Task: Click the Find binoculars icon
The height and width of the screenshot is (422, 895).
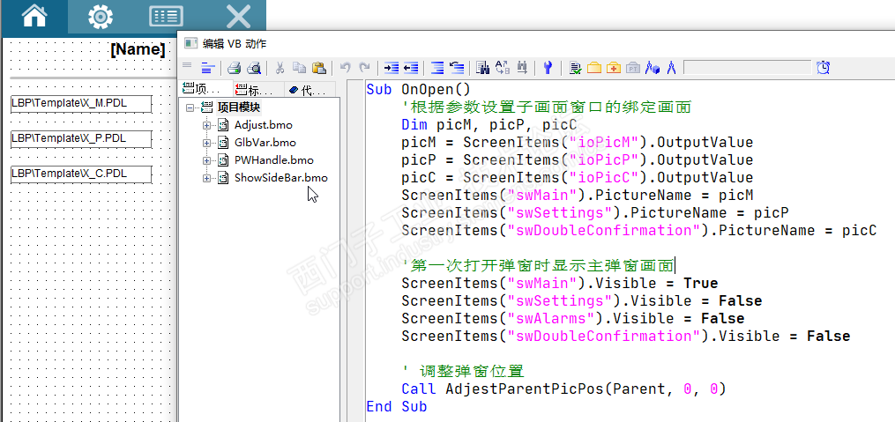Action: pyautogui.click(x=482, y=67)
